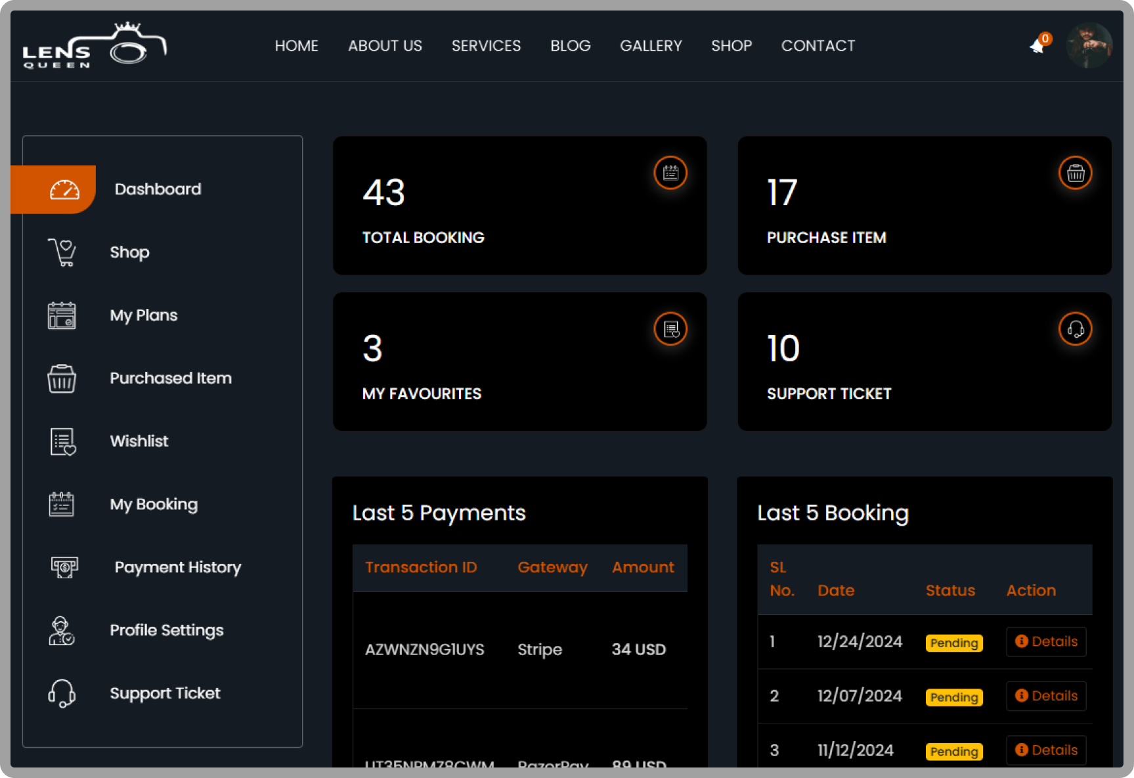Click the Support Ticket headset icon in sidebar
Screen dimensions: 1134x778
(x=62, y=694)
